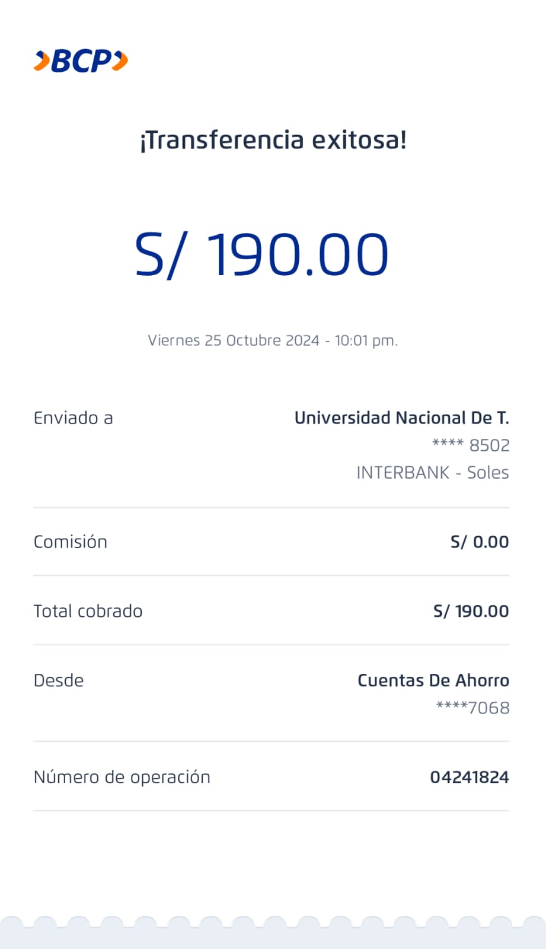Viewport: 546px width, 949px height.
Task: Click the BCP logo
Action: (x=81, y=61)
